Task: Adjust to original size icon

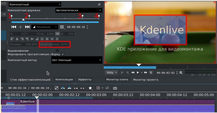Action: pos(42,39)
